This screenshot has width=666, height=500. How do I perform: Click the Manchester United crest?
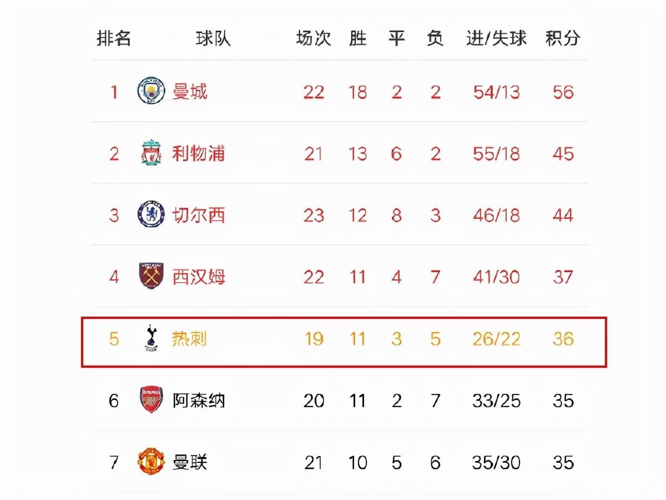151,462
